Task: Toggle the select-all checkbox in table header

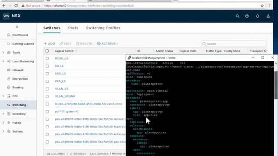Action: (x=47, y=51)
